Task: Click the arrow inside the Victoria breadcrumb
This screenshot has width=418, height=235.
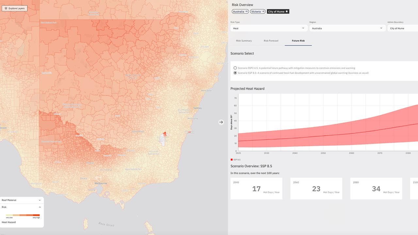Action: point(263,11)
